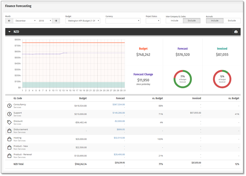Image resolution: width=246 pixels, height=176 pixels.
Task: Click the green invoiced area in chart
Action: coord(74,85)
